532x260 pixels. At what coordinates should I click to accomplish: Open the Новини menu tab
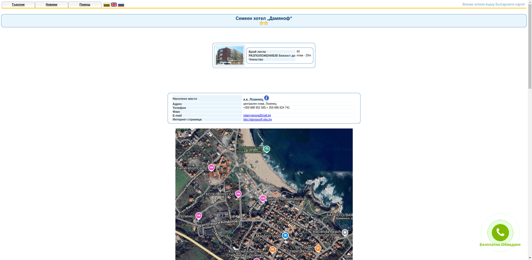(52, 5)
